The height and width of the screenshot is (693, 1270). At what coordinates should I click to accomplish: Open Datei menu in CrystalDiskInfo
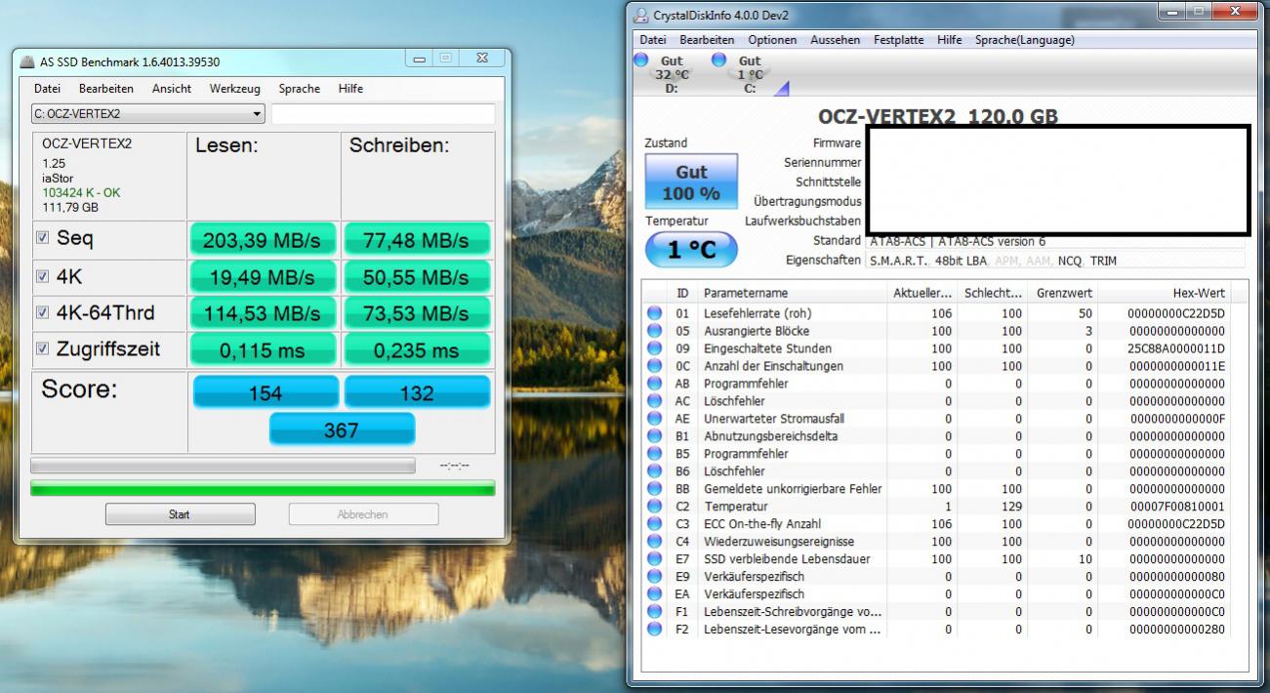coord(653,40)
